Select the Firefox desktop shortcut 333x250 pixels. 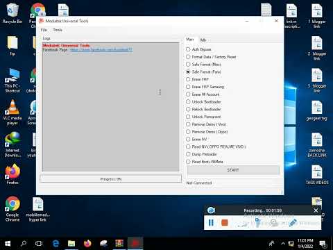(12, 174)
